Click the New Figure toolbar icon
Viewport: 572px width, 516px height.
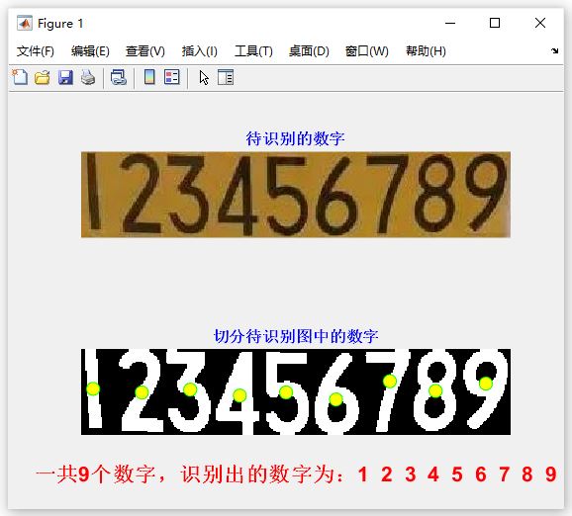click(x=20, y=77)
